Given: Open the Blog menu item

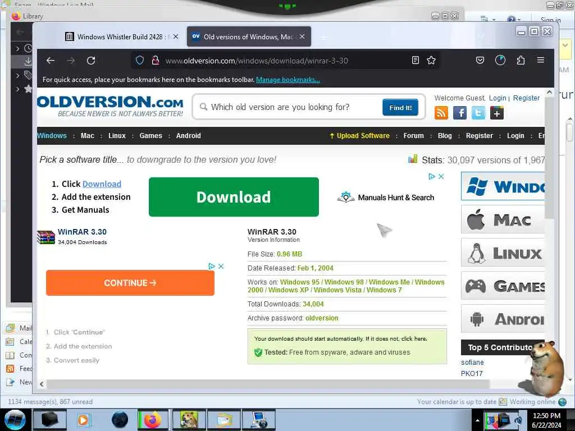Looking at the screenshot, I should [x=445, y=136].
